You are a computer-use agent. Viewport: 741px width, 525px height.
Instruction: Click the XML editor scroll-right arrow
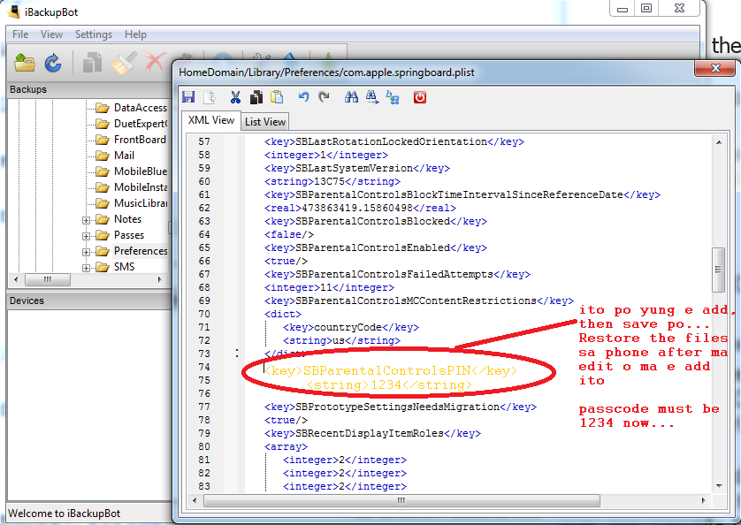coord(704,500)
